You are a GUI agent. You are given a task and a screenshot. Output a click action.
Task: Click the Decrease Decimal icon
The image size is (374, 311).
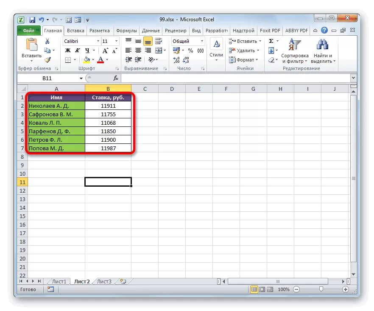click(x=186, y=60)
